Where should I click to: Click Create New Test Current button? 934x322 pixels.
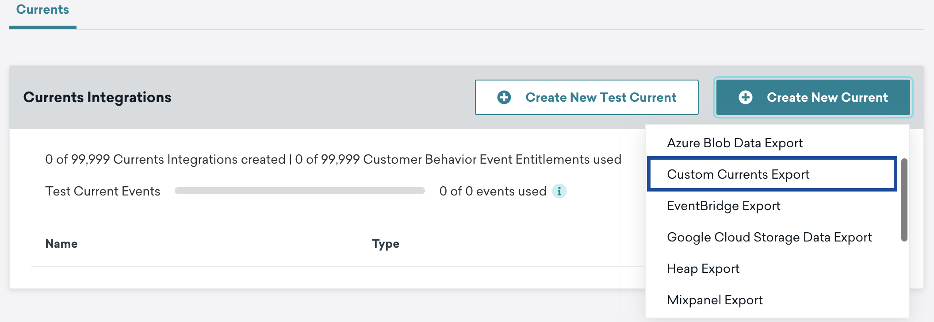tap(586, 97)
